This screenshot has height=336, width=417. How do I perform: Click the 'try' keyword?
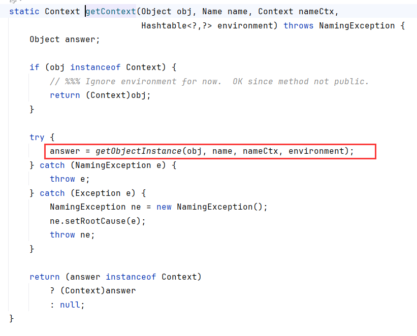(x=37, y=137)
